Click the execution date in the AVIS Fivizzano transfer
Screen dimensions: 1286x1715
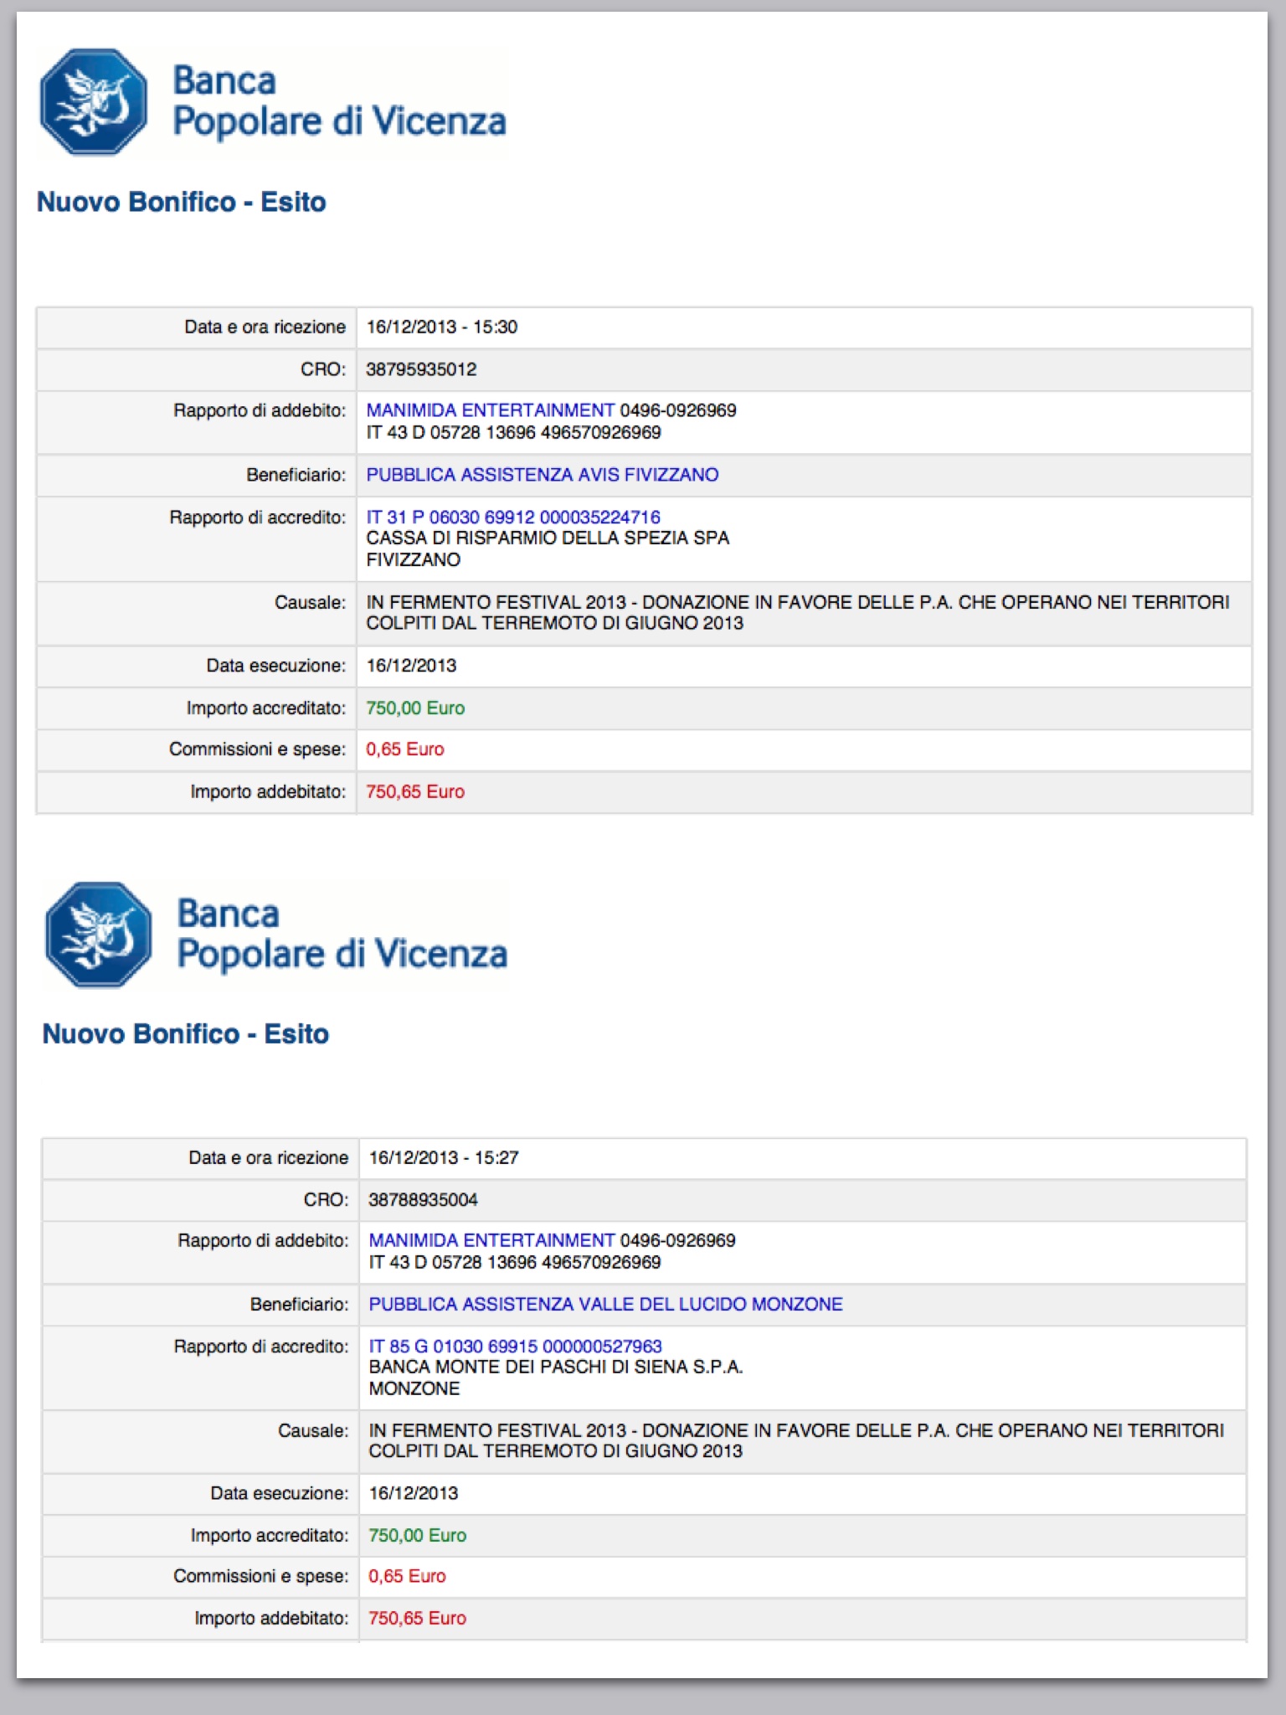pos(411,666)
